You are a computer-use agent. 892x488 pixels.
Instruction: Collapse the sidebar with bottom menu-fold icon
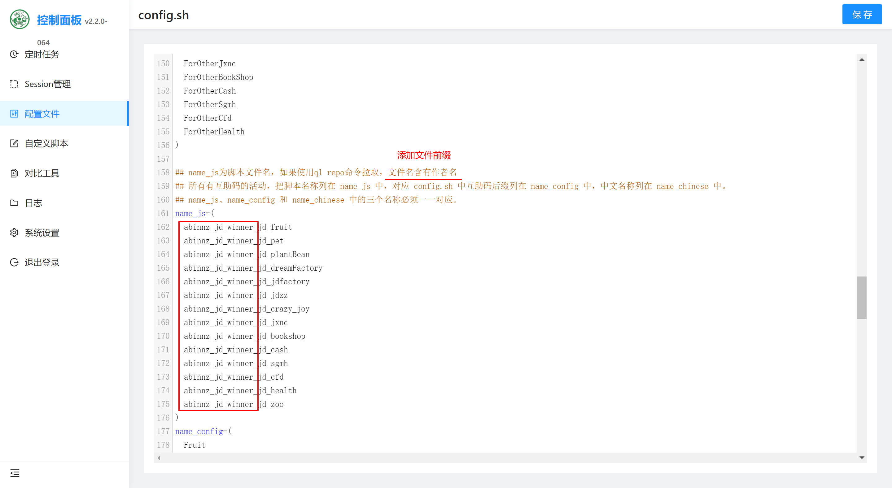15,473
